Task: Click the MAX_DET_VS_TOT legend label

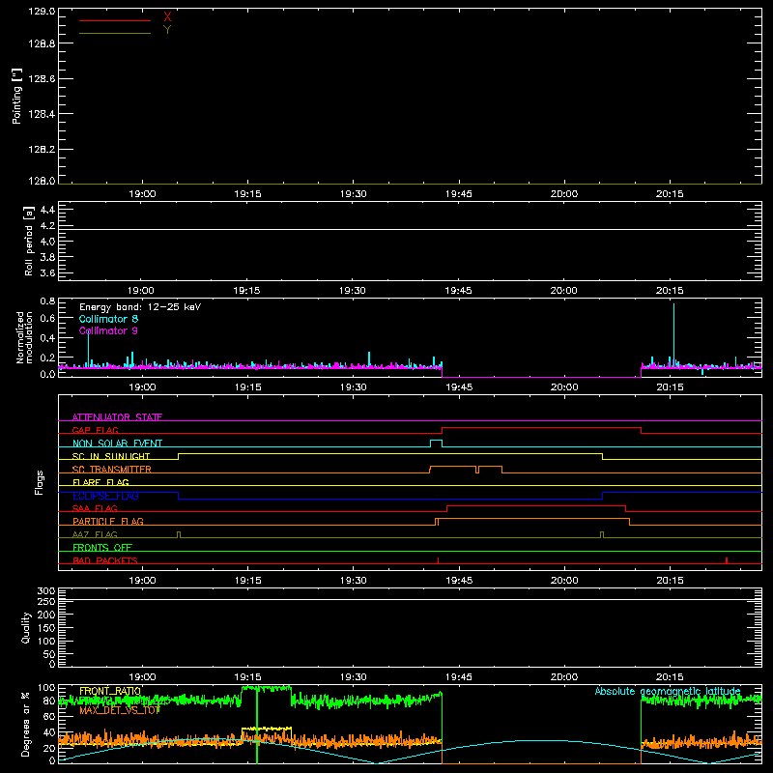Action: (x=120, y=710)
